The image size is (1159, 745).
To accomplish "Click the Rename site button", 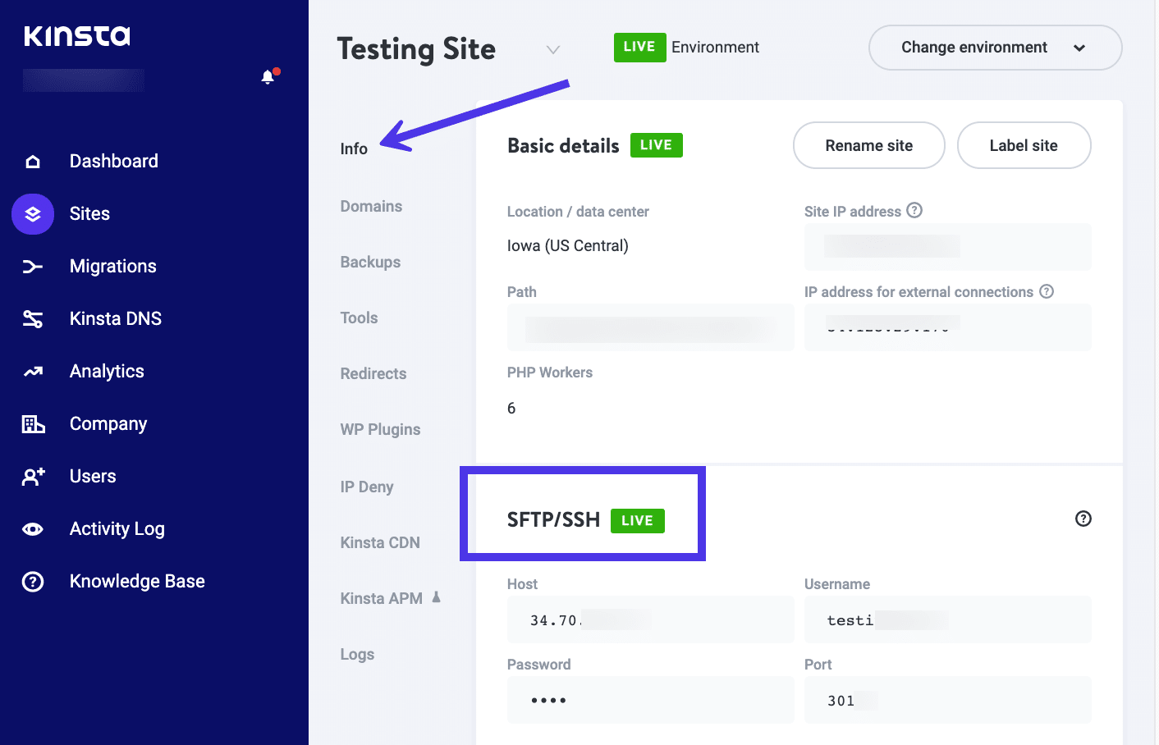I will tap(868, 145).
